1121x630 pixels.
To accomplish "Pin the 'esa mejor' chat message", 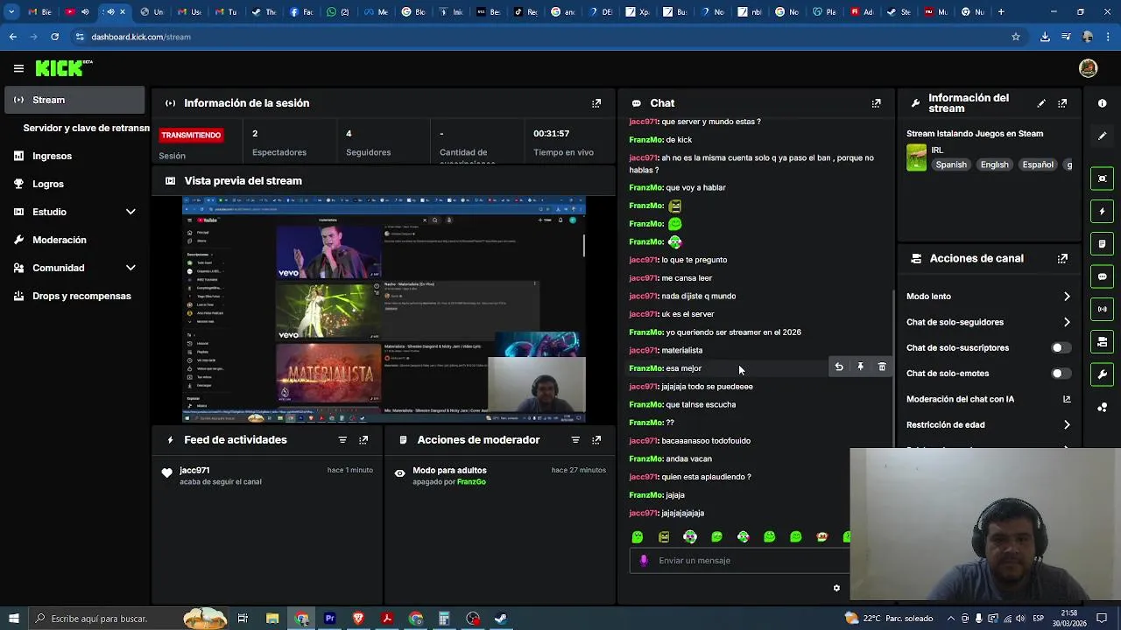I will pos(860,367).
